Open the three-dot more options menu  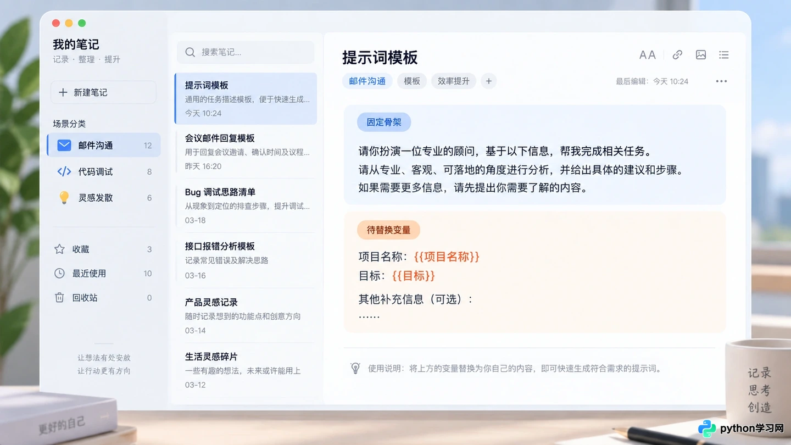coord(721,81)
